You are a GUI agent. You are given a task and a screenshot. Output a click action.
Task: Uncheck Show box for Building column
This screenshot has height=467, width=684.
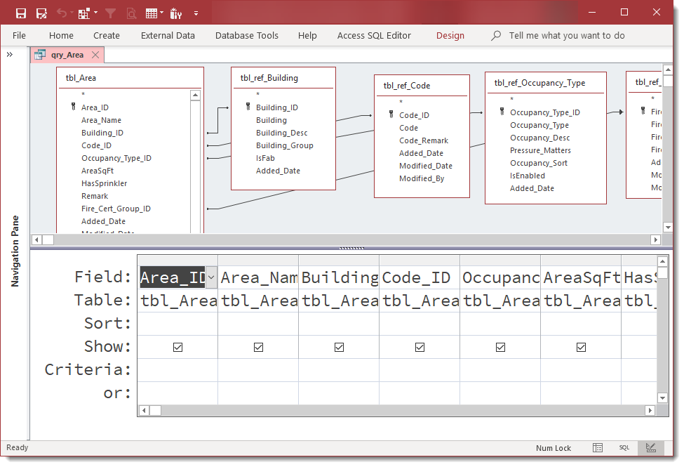point(339,348)
